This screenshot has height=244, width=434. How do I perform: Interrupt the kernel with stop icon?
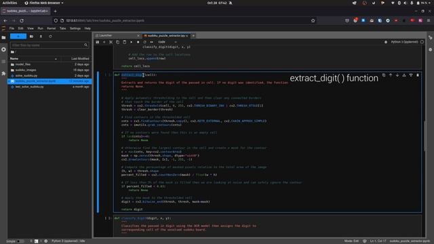[138, 42]
